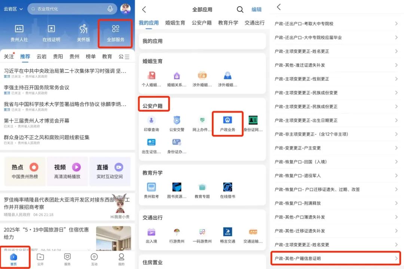Open 户政-主项变更更正-民族成份变更 entry

tap(336, 93)
